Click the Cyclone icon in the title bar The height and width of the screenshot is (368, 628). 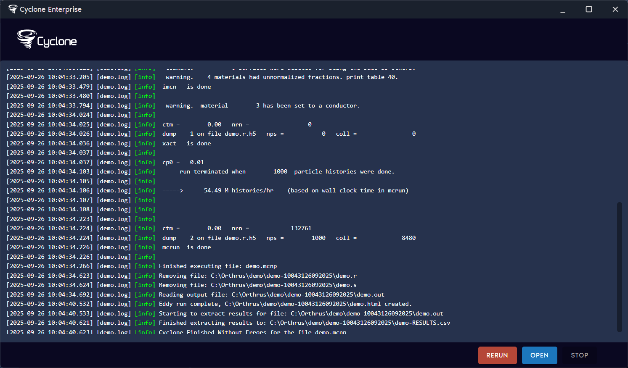tap(13, 9)
